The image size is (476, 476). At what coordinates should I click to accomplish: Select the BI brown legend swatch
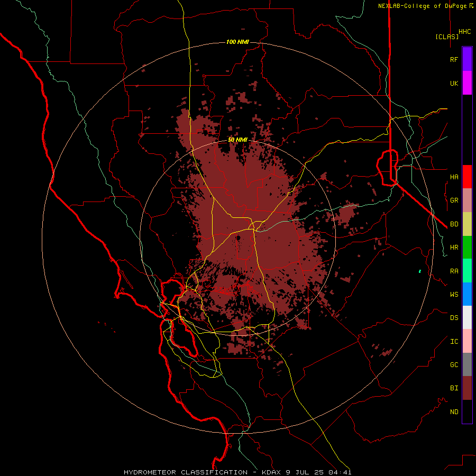467,388
